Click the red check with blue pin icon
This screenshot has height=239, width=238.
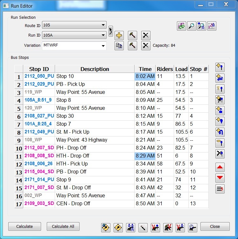click(155, 228)
